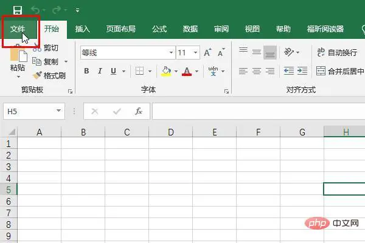Apply the red font color swatch
The height and width of the screenshot is (243, 365).
coord(187,71)
